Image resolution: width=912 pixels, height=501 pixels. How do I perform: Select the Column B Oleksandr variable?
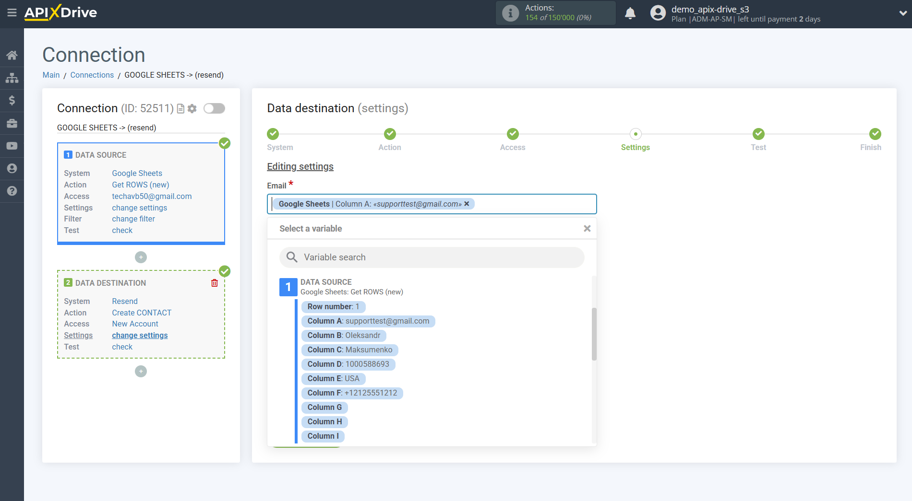click(343, 336)
